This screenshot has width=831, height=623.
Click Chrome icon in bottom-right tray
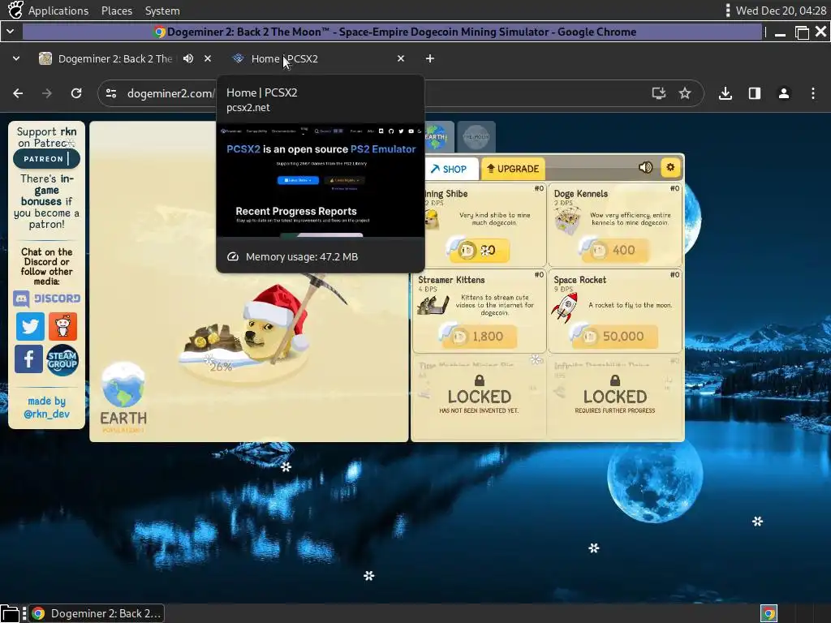click(x=769, y=613)
